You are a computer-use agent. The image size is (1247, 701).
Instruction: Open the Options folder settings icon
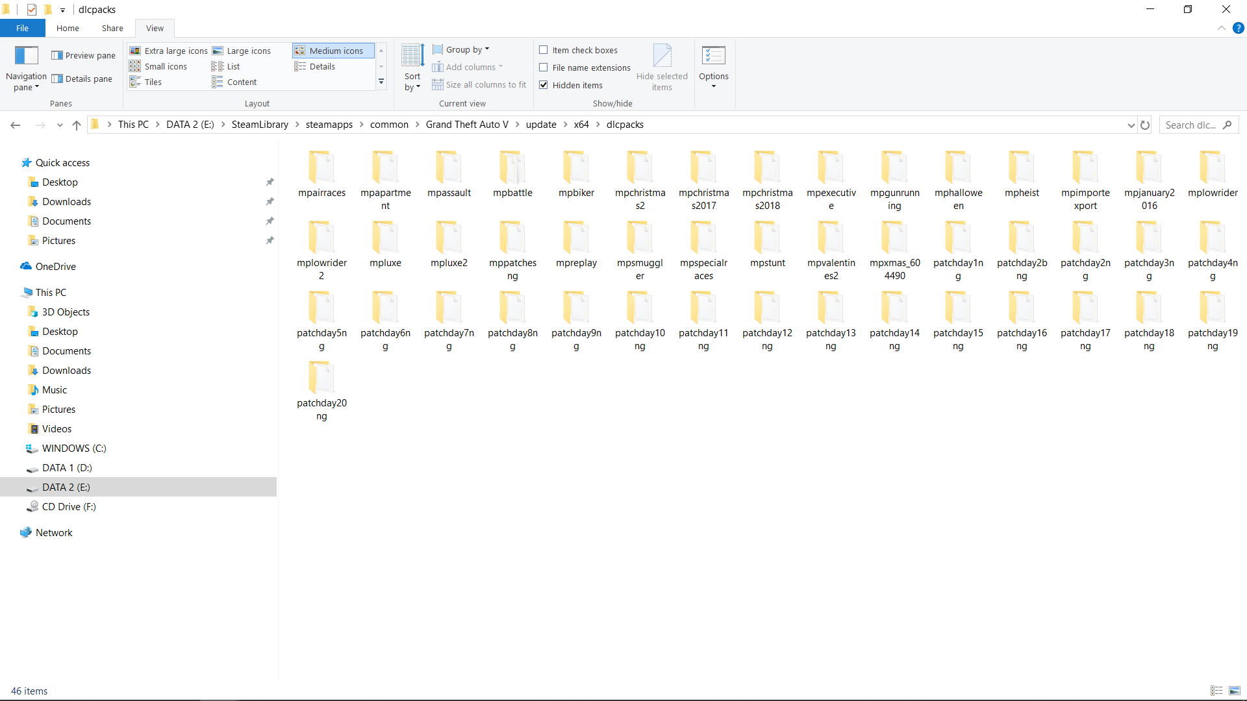point(713,56)
